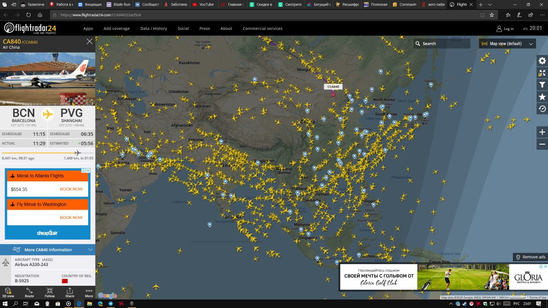Screen dimensions: 548x308
Task: Open map settings gear icon
Action: (x=542, y=61)
